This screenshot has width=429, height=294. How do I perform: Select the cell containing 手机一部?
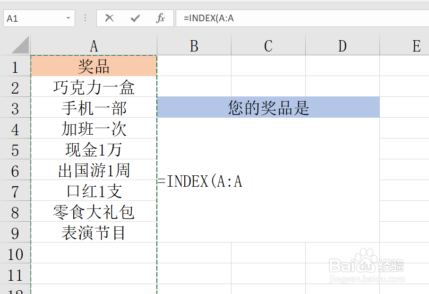click(x=93, y=108)
